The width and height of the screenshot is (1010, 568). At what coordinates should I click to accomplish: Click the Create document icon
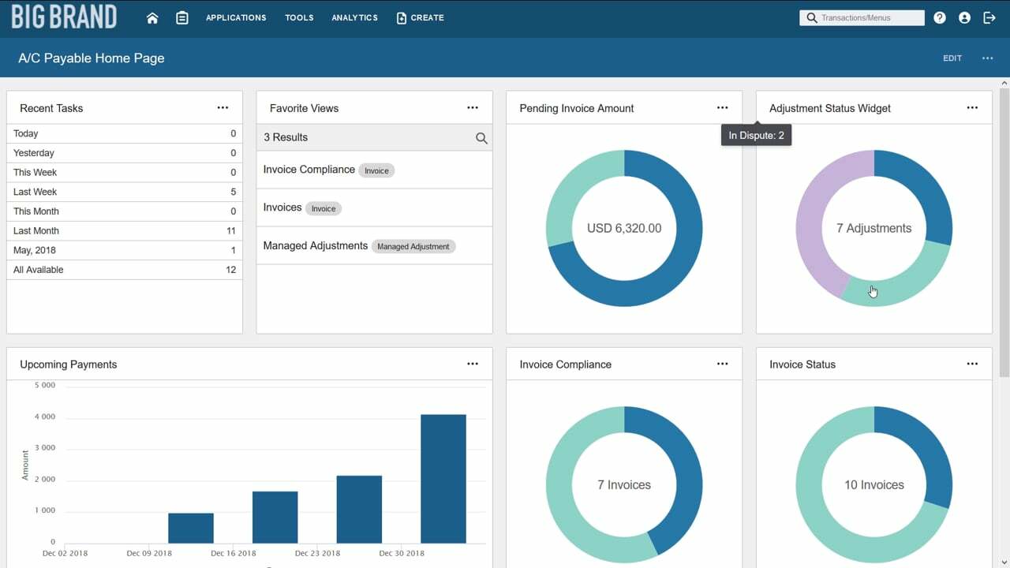coord(403,17)
